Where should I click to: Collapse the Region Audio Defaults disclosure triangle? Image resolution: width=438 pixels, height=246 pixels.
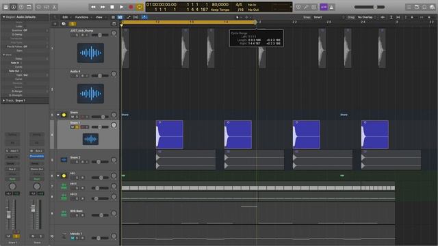pos(3,17)
